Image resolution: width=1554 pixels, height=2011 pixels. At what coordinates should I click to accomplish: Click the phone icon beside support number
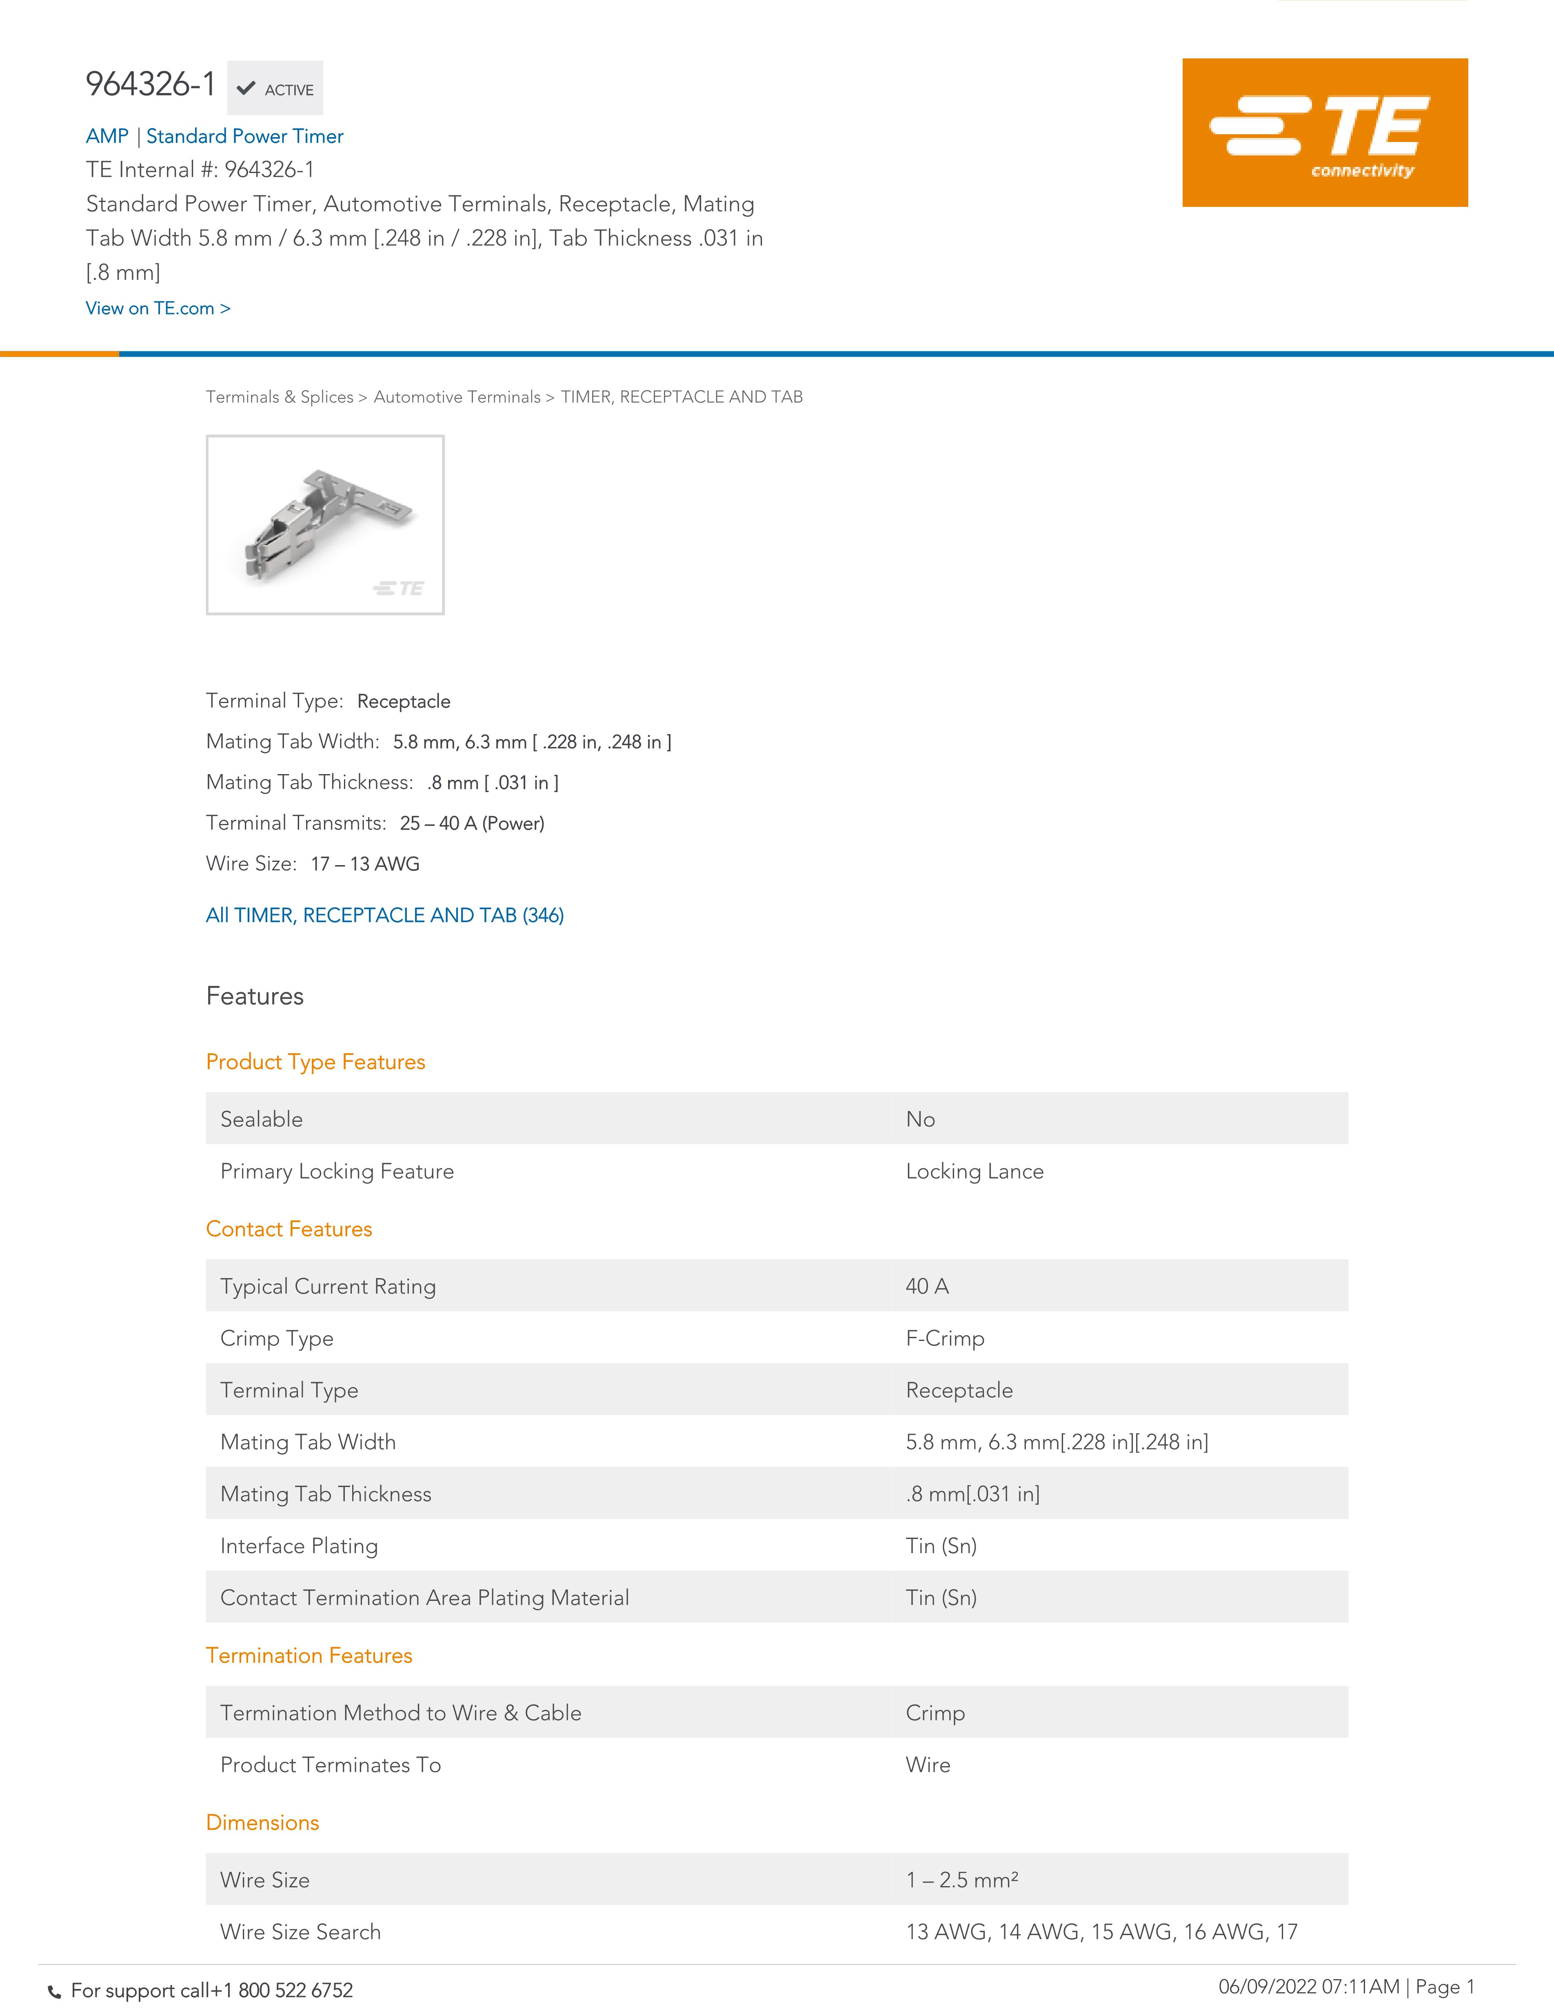coord(54,1992)
